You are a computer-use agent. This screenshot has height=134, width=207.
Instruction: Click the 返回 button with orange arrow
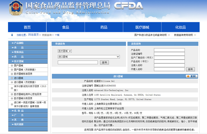click(x=192, y=76)
